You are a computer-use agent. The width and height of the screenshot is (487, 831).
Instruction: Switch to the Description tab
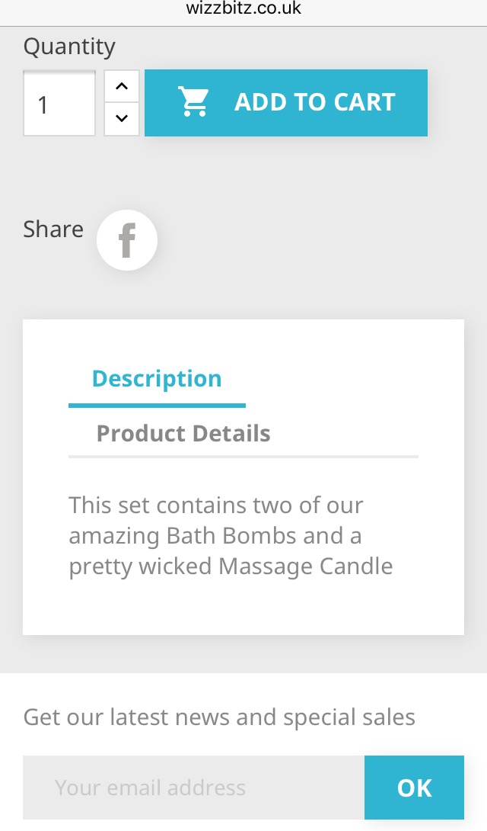click(x=157, y=379)
